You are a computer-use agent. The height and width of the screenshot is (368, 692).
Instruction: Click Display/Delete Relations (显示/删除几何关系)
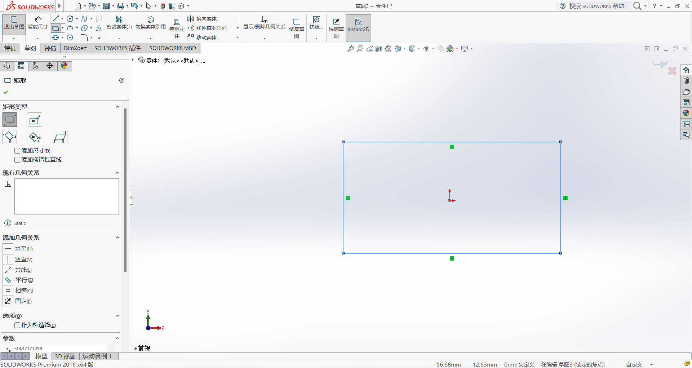tap(264, 23)
